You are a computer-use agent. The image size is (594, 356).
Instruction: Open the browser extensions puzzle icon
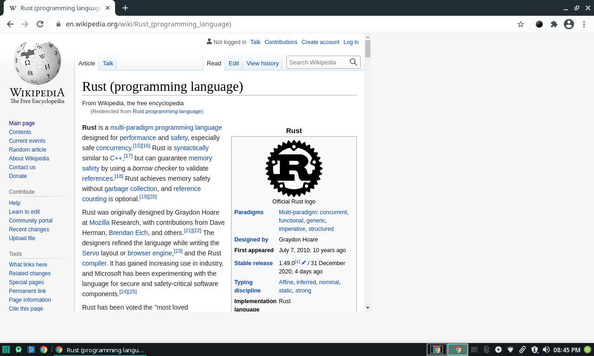554,24
